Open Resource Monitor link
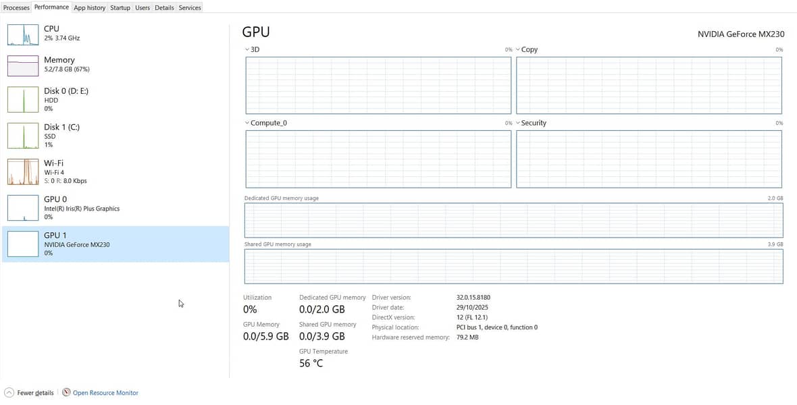797x405 pixels. pyautogui.click(x=106, y=393)
